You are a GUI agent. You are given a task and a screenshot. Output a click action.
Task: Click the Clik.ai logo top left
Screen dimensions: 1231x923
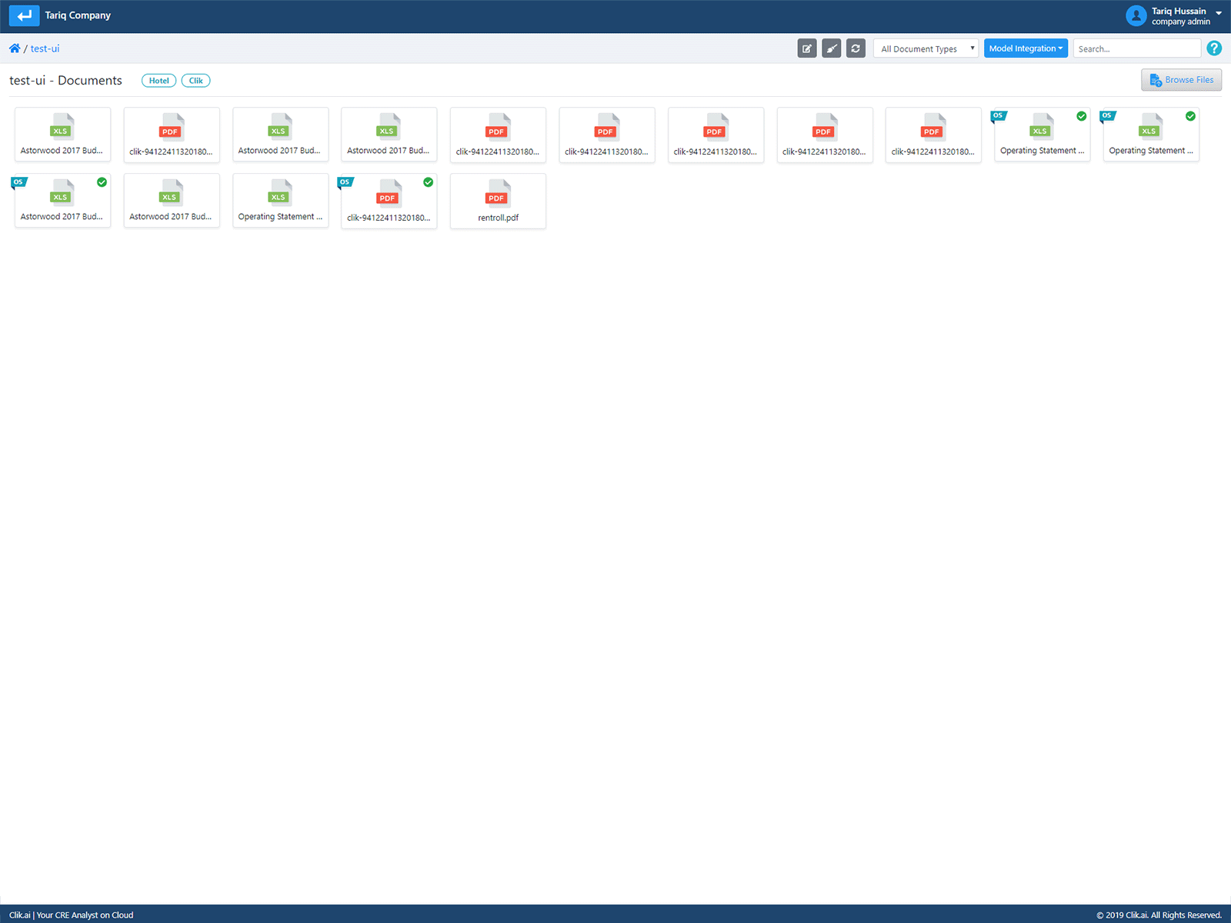click(24, 15)
